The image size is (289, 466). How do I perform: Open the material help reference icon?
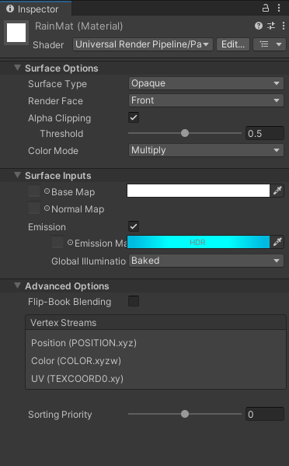point(259,26)
